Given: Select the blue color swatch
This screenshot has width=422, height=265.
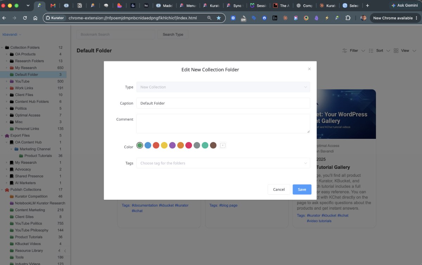Looking at the screenshot, I should (x=148, y=145).
